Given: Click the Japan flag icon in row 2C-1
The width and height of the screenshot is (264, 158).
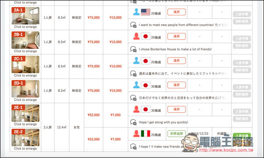Looking at the screenshot, I should click(146, 61).
